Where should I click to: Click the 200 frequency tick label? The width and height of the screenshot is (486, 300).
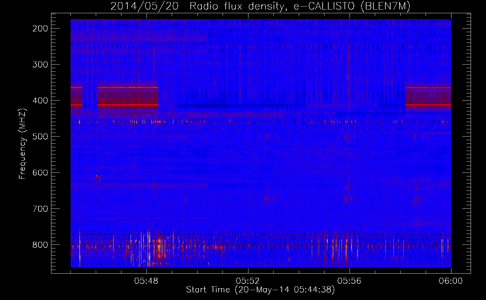coord(40,28)
